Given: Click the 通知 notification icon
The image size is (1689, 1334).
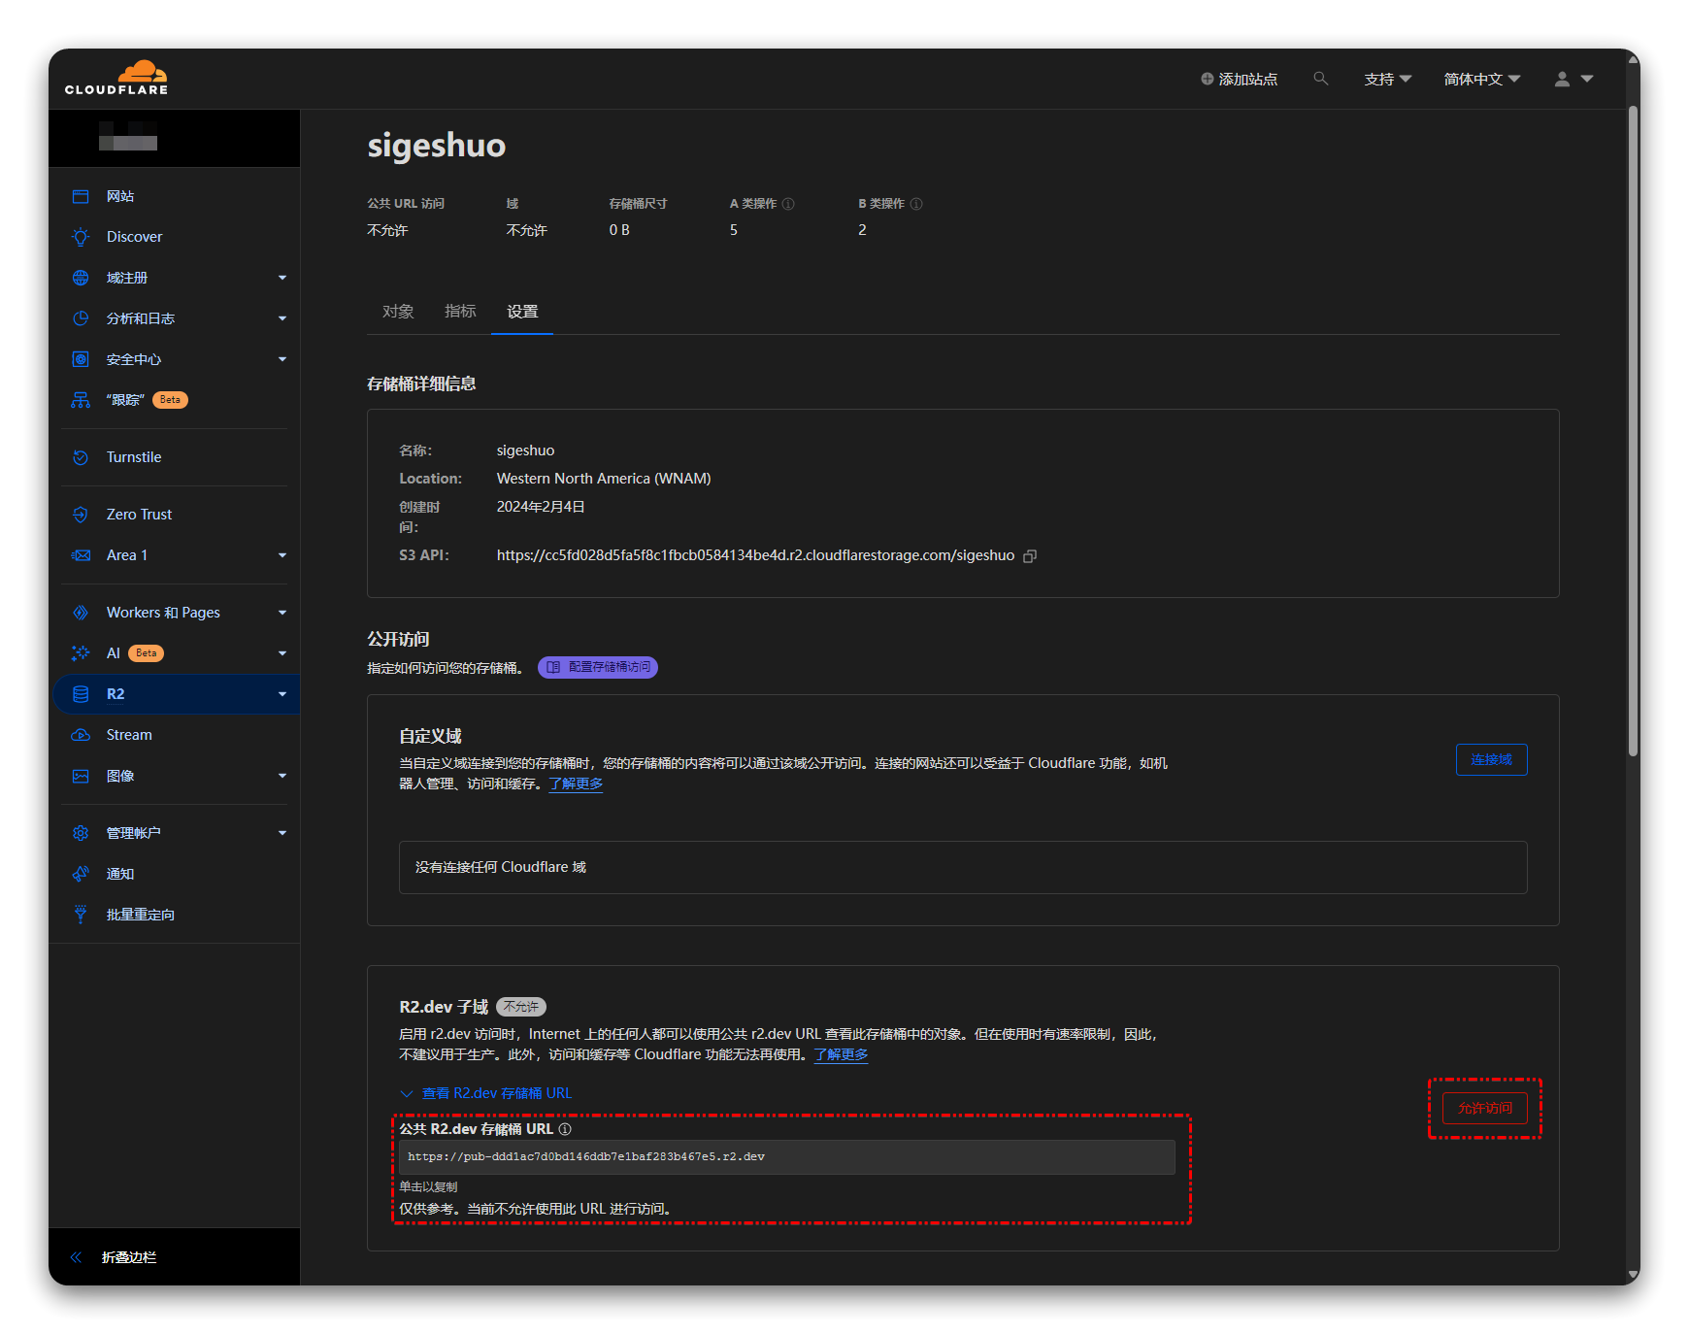Looking at the screenshot, I should (x=81, y=874).
